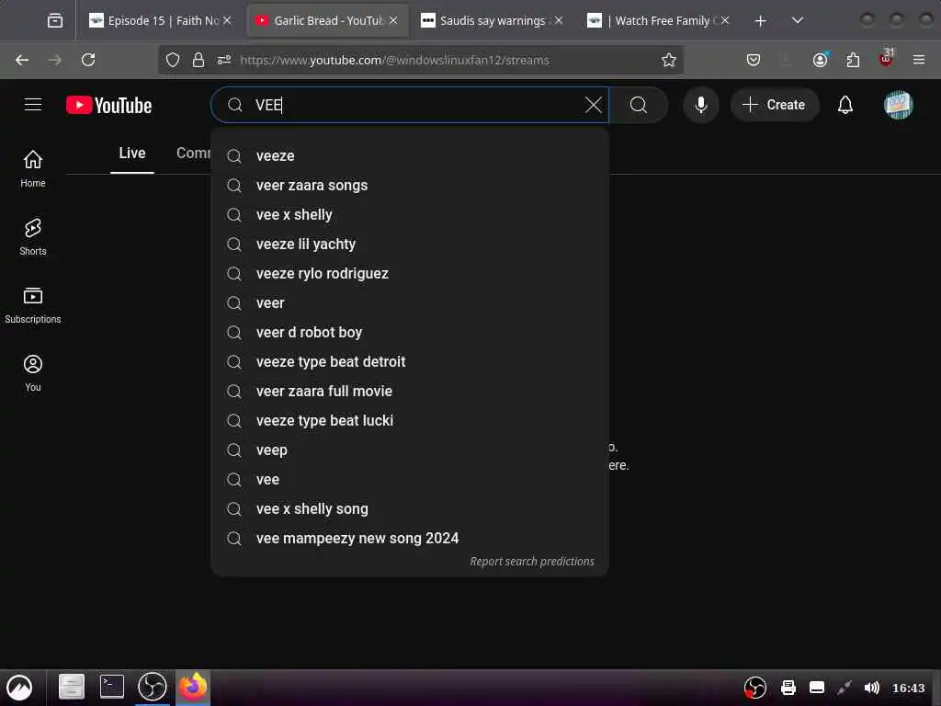Choose the 'veeze rylo rodriguez' suggestion

(410, 273)
